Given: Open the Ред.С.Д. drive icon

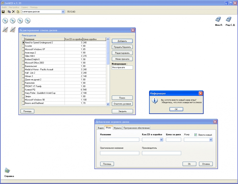Looking at the screenshot, I should (x=229, y=19).
